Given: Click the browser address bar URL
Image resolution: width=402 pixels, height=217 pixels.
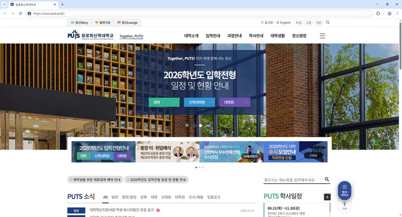Looking at the screenshot, I should (49, 13).
